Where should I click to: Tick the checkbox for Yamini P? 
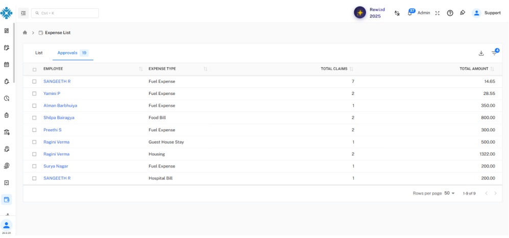coord(34,93)
